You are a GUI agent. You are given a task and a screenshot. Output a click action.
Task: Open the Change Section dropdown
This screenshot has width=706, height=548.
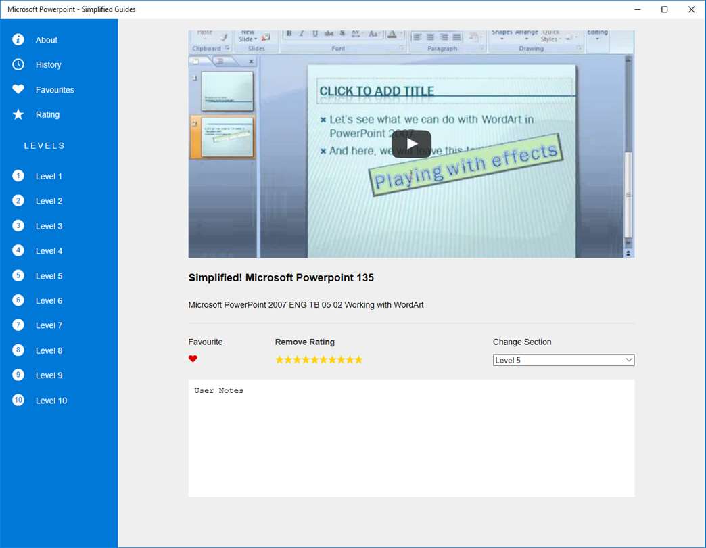pos(563,360)
